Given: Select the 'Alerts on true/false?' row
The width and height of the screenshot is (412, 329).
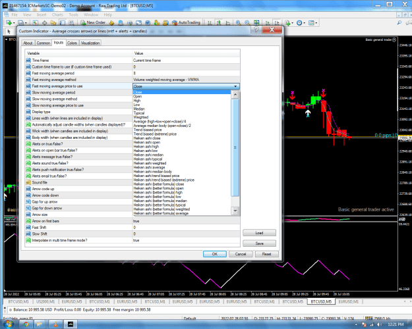Looking at the screenshot, I should click(79, 144).
